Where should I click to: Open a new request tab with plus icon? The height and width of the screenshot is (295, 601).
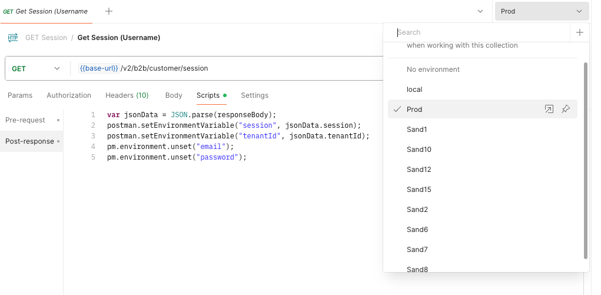pos(109,11)
